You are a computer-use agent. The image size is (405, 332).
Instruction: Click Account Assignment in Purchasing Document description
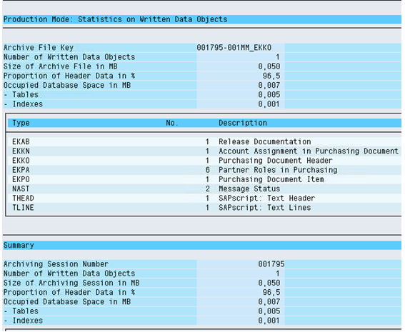[309, 151]
